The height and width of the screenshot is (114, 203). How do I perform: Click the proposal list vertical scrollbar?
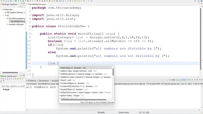(113, 72)
